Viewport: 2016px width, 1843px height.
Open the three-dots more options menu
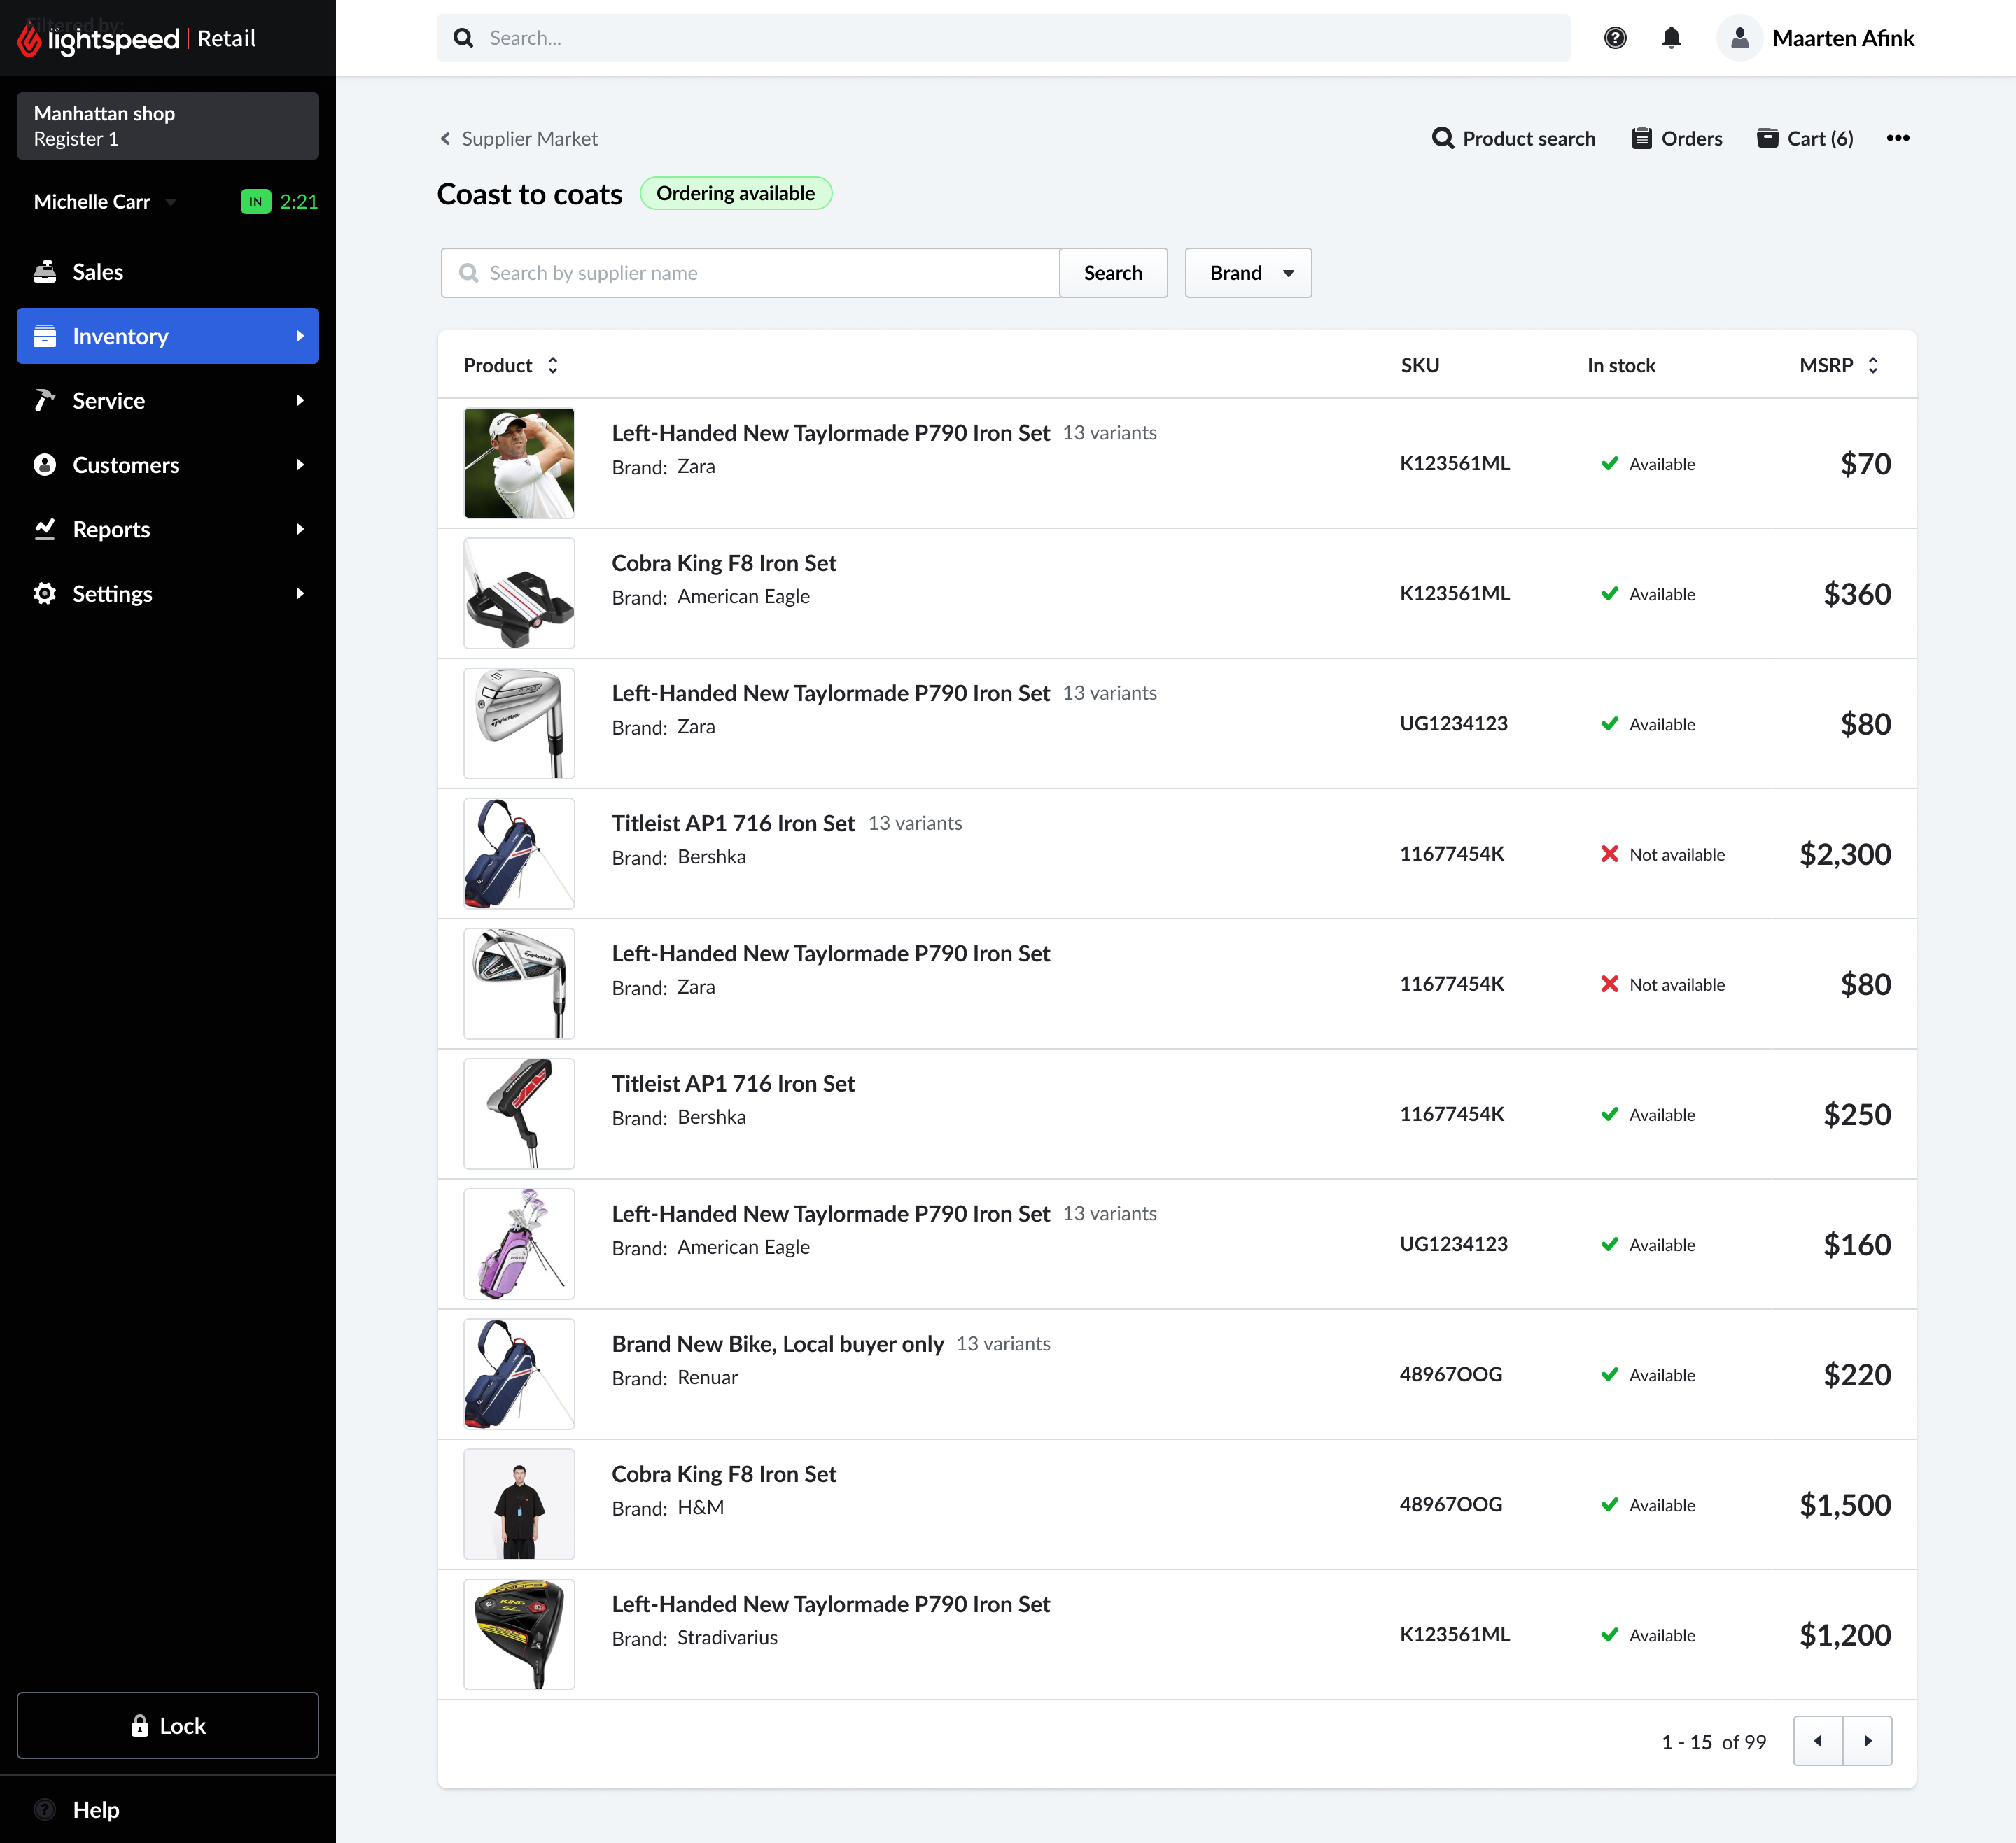click(1897, 138)
